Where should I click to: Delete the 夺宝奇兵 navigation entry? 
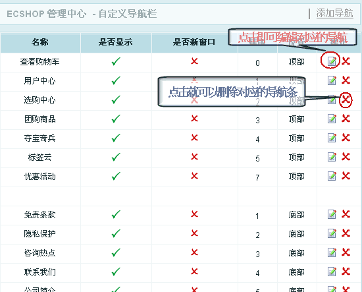tap(346, 138)
